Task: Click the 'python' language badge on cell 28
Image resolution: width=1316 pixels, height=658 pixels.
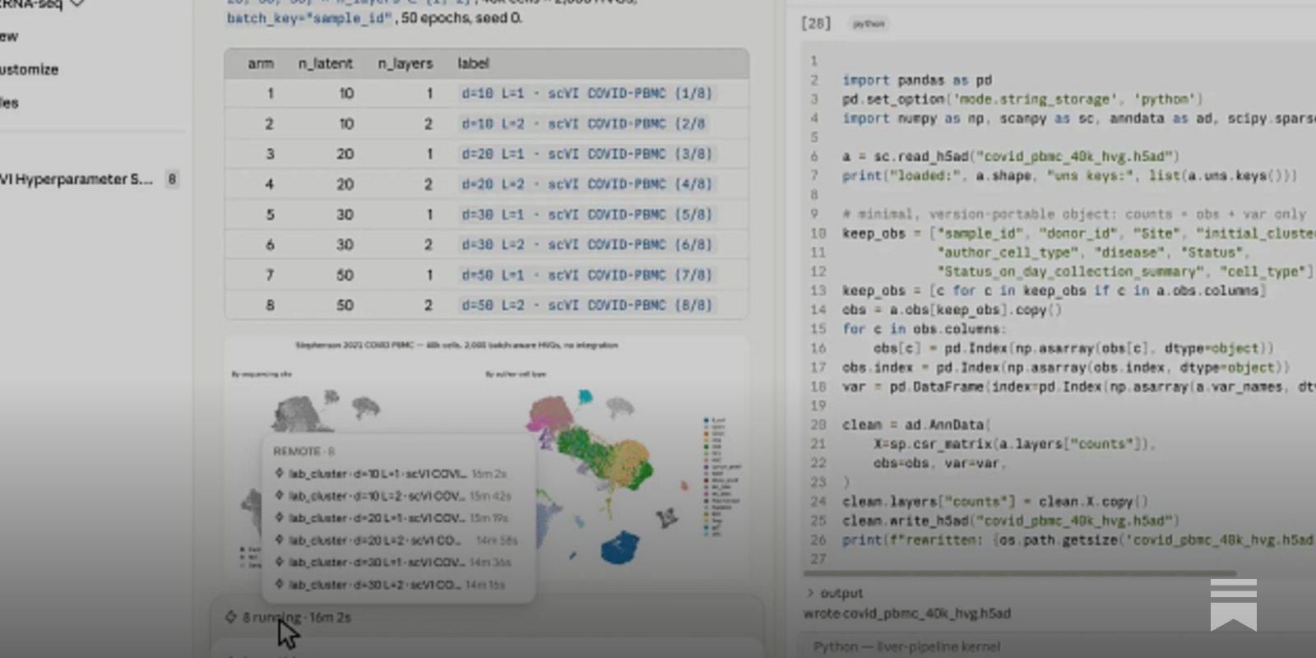Action: (869, 24)
